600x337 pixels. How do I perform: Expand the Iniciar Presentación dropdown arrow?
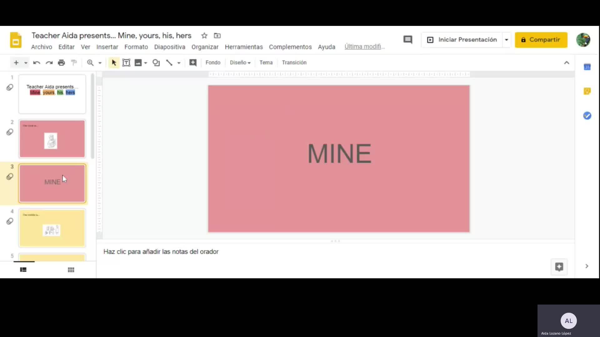[x=506, y=40]
